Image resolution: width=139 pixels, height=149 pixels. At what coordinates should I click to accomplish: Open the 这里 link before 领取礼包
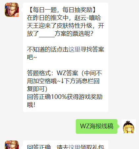(x=74, y=147)
